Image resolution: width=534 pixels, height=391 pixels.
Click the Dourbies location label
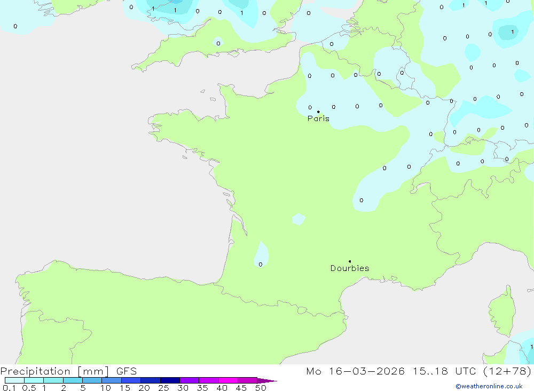[x=350, y=268]
